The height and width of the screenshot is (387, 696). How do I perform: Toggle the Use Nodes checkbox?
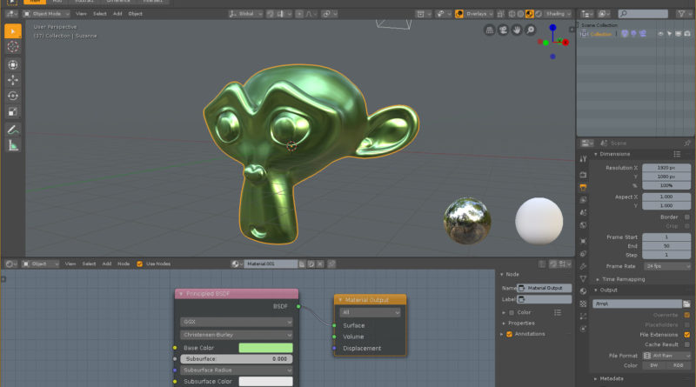140,264
